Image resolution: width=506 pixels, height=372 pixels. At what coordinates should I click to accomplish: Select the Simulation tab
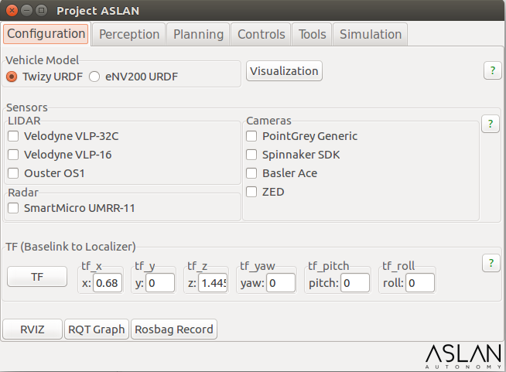371,35
